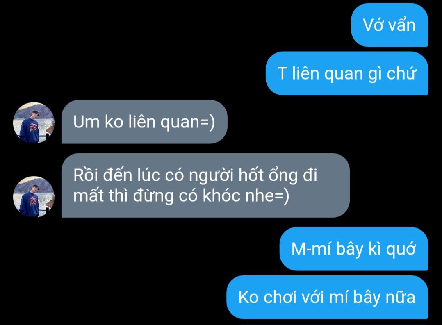
Task: Select the 'Vớ vẩn' message bubble
Action: click(x=390, y=25)
